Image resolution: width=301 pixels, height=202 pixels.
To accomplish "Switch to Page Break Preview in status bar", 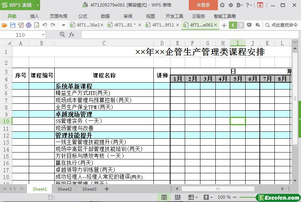I will tap(177, 197).
